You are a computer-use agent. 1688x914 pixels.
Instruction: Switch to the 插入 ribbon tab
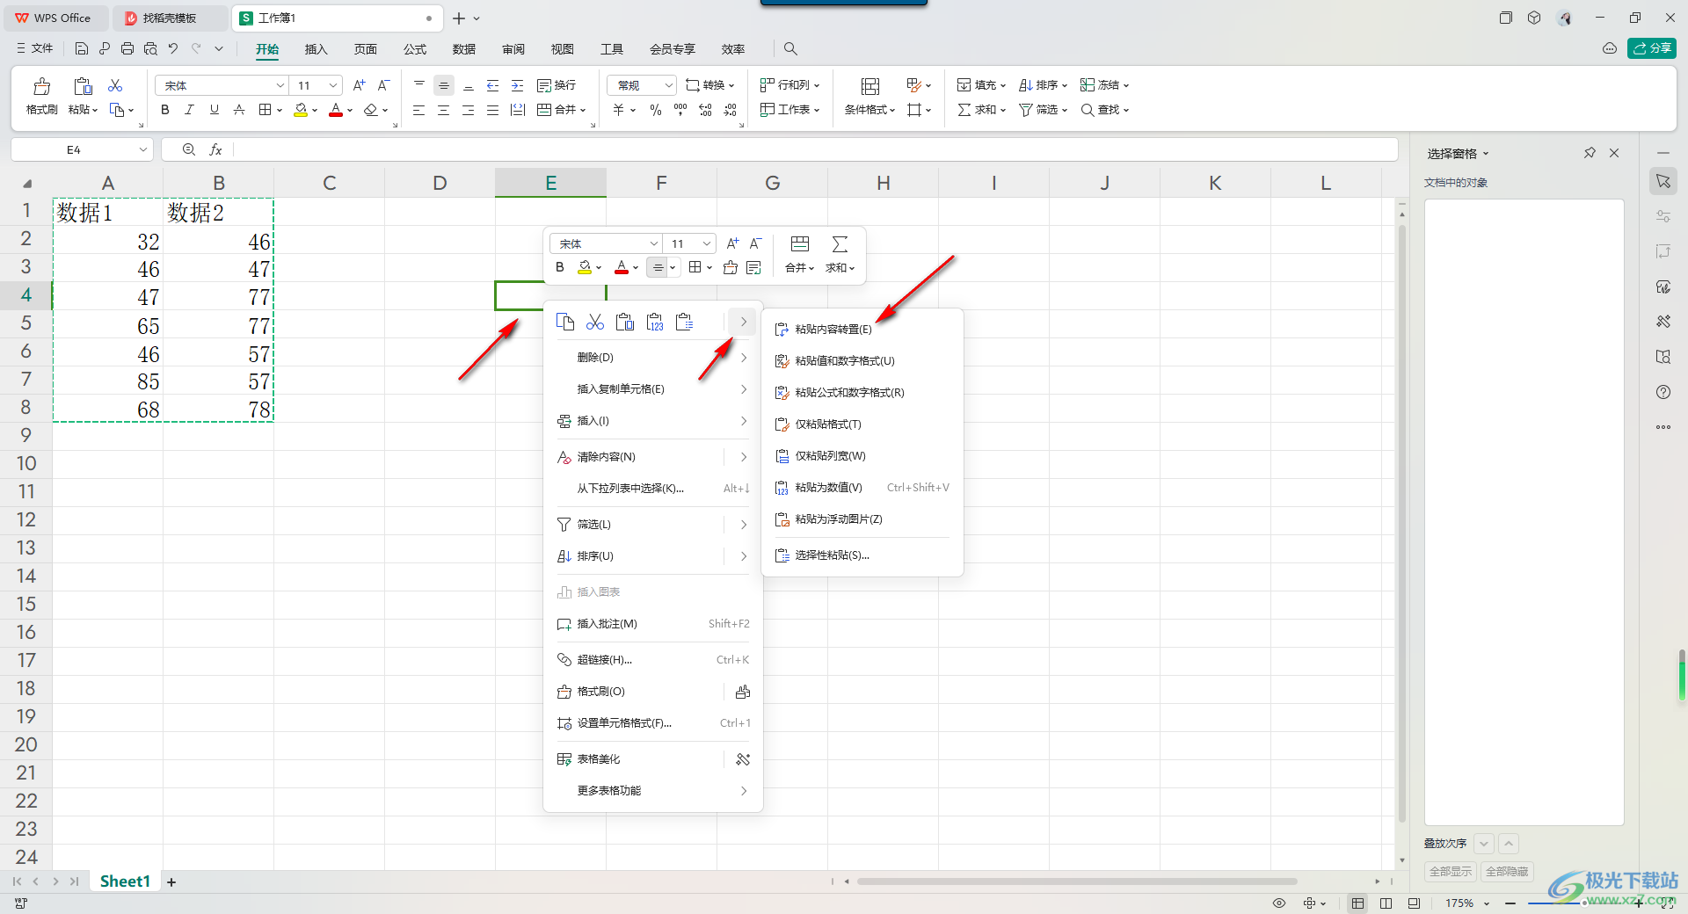pyautogui.click(x=316, y=49)
